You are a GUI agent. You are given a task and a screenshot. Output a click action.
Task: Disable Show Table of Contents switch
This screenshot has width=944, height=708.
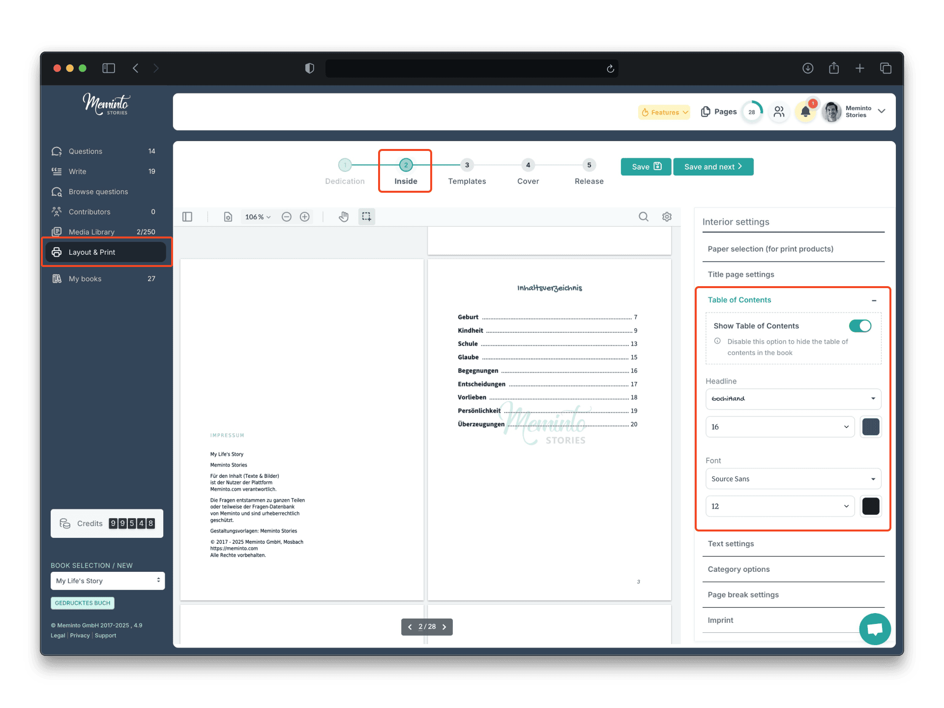pos(860,326)
